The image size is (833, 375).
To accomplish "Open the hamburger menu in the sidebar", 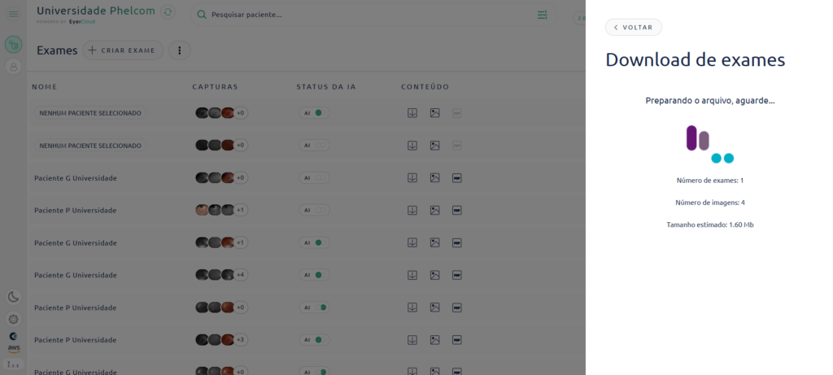I will pos(13,15).
